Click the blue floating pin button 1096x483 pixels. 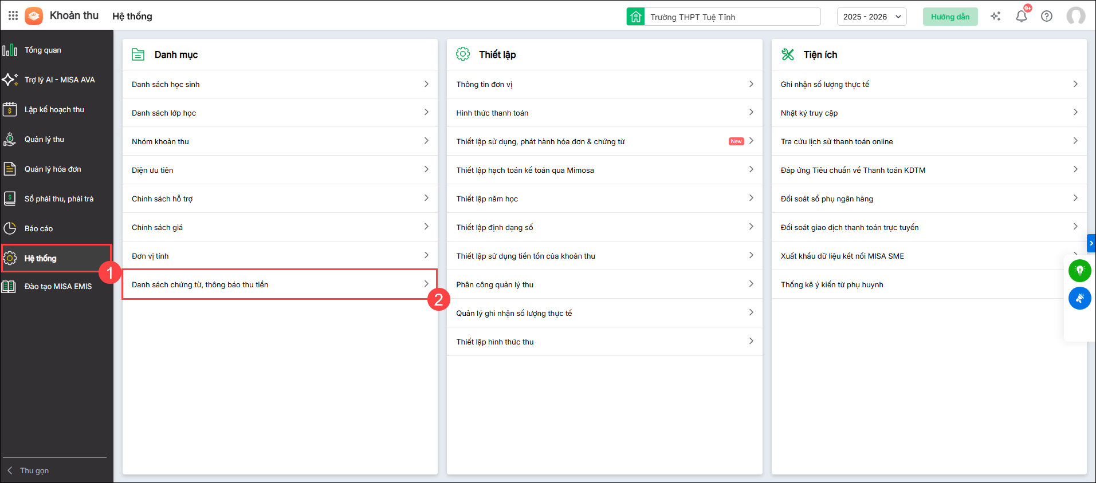point(1079,298)
